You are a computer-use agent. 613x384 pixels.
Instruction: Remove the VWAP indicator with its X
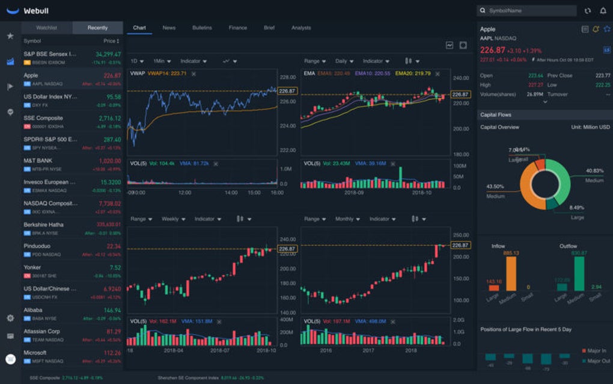(x=194, y=73)
